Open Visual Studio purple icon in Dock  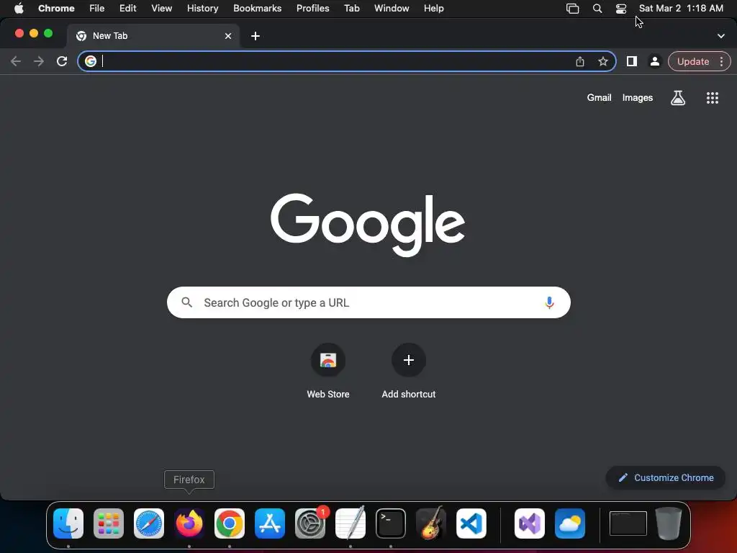click(530, 523)
